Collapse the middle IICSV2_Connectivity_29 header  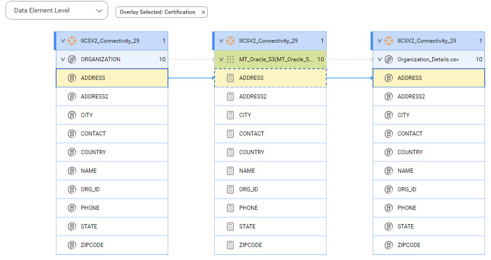pos(221,41)
